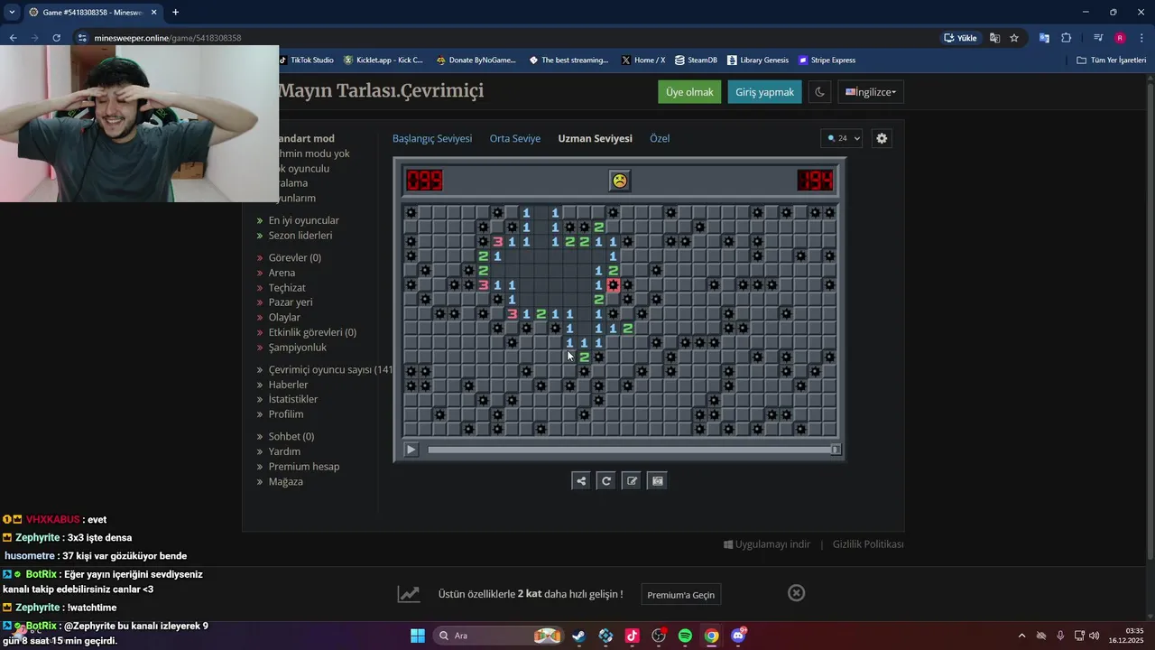Image resolution: width=1155 pixels, height=650 pixels.
Task: Open Premium hesap sidebar link
Action: click(x=304, y=467)
